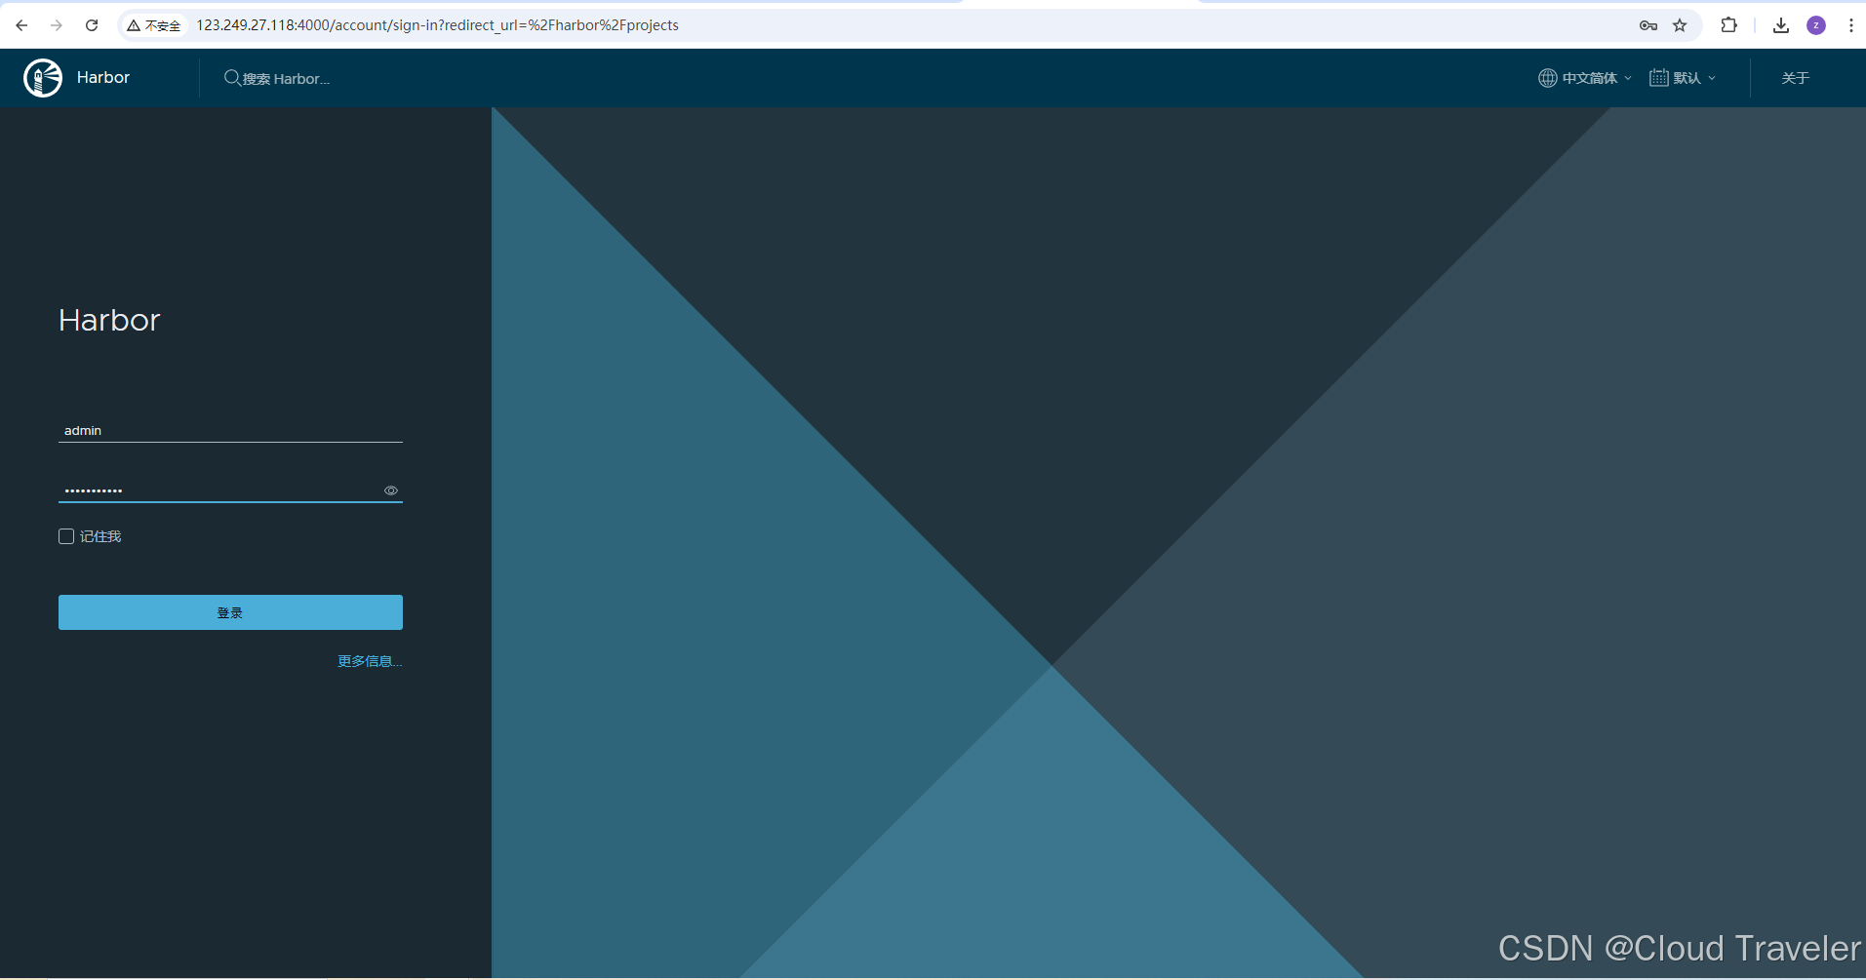Open the 更多信息... link
Viewport: 1866px width, 980px height.
click(x=370, y=661)
